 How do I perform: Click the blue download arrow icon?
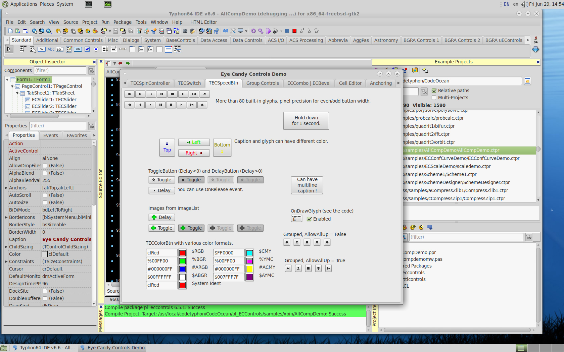coord(535,49)
